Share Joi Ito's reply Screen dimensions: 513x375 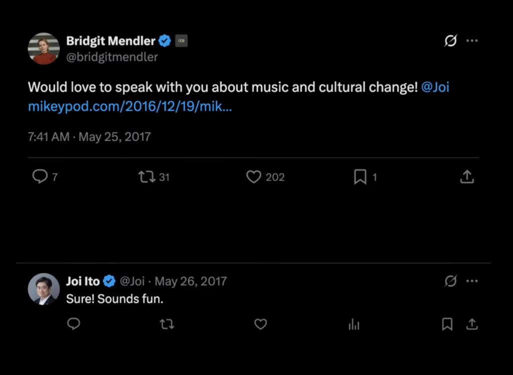click(472, 324)
